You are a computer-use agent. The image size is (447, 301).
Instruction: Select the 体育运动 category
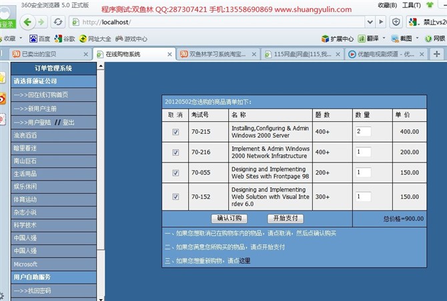pos(53,199)
